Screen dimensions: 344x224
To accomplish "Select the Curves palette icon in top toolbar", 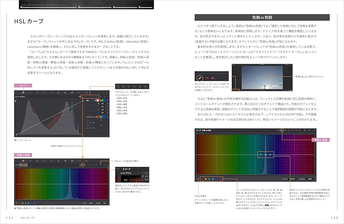I will (23, 92).
